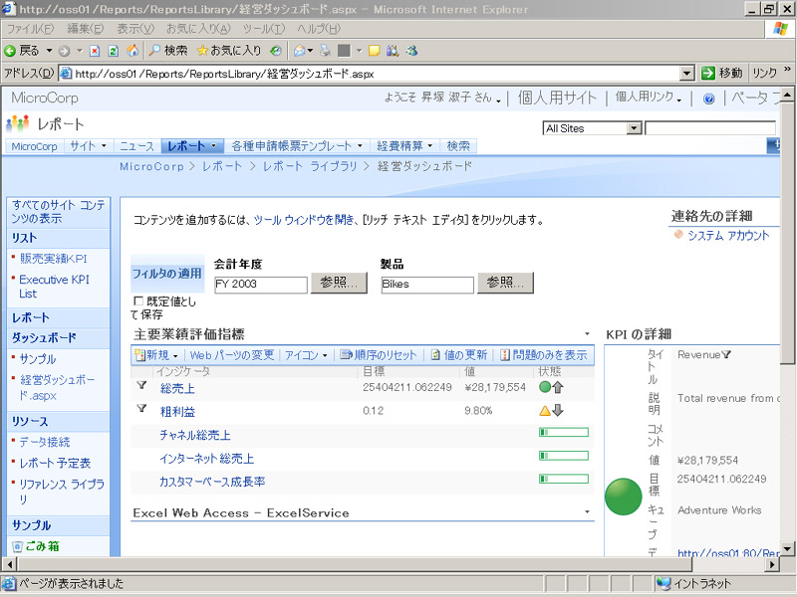Viewport: 797px width, 597px height.
Task: Click the 検索 magnifier toolbar button
Action: point(168,51)
